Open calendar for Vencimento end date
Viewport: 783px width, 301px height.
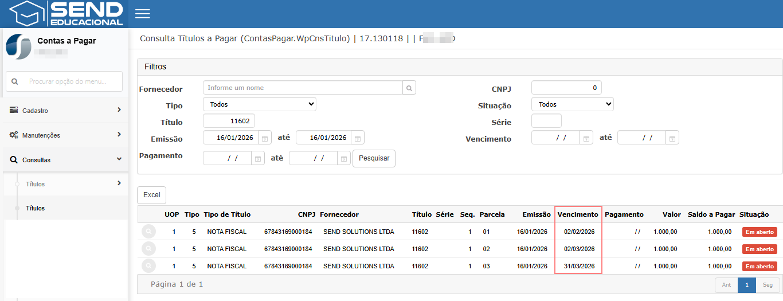[x=672, y=138]
